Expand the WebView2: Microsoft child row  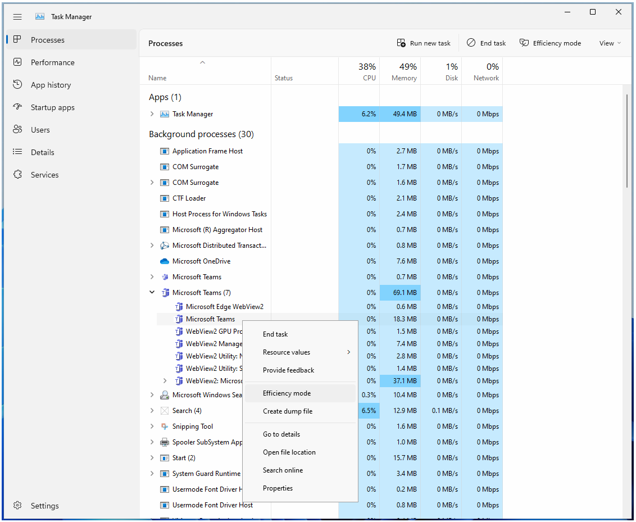[x=165, y=380]
